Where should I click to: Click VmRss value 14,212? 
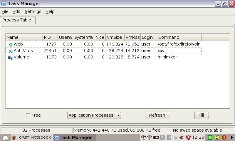click(132, 51)
